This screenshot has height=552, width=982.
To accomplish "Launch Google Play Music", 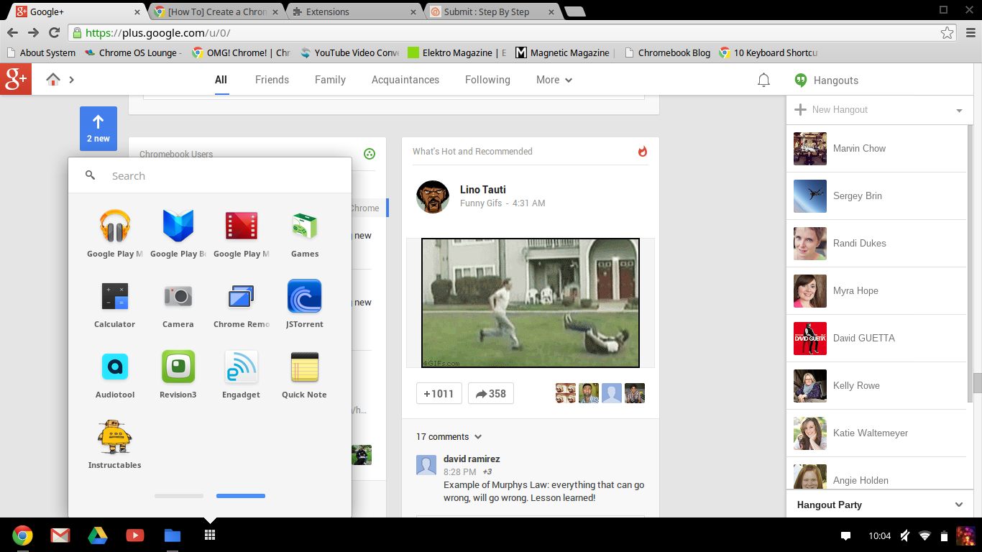I will pos(114,225).
